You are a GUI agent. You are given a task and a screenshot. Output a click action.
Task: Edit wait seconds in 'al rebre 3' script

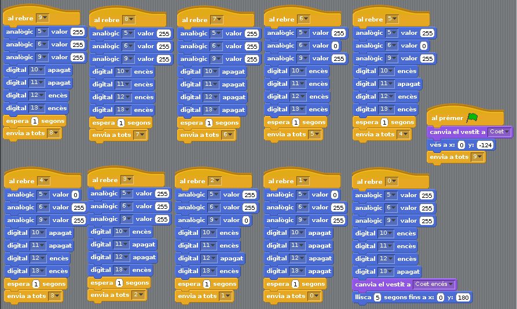pos(119,283)
